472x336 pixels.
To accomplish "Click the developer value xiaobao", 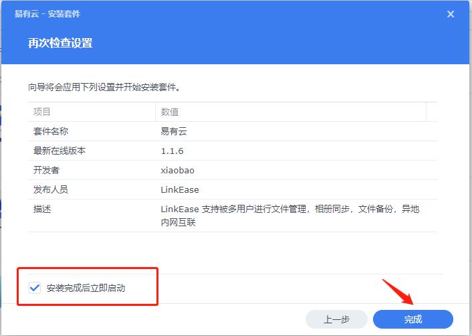I will pyautogui.click(x=178, y=170).
